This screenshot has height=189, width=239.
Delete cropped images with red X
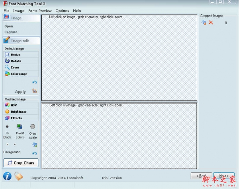(211, 23)
